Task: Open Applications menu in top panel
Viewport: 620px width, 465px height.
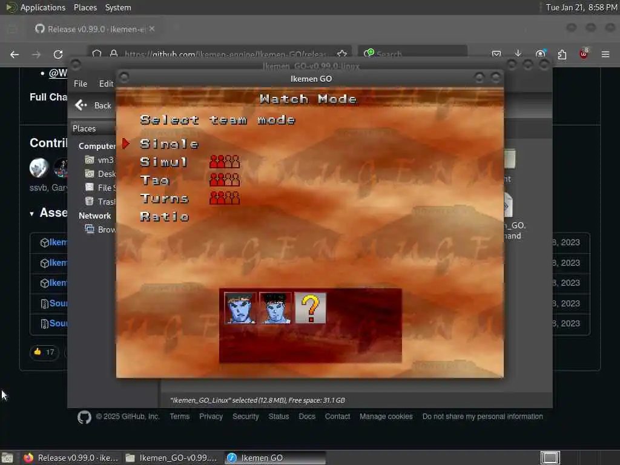Action: [36, 7]
